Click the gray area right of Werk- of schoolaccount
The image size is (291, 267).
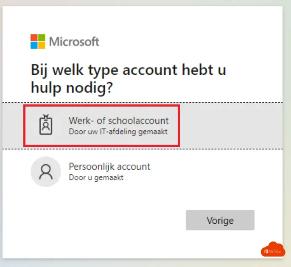[x=231, y=126]
